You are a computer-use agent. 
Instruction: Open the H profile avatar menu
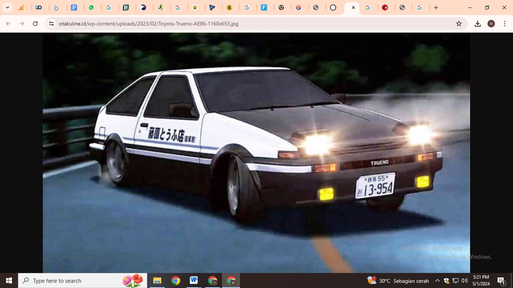(491, 23)
